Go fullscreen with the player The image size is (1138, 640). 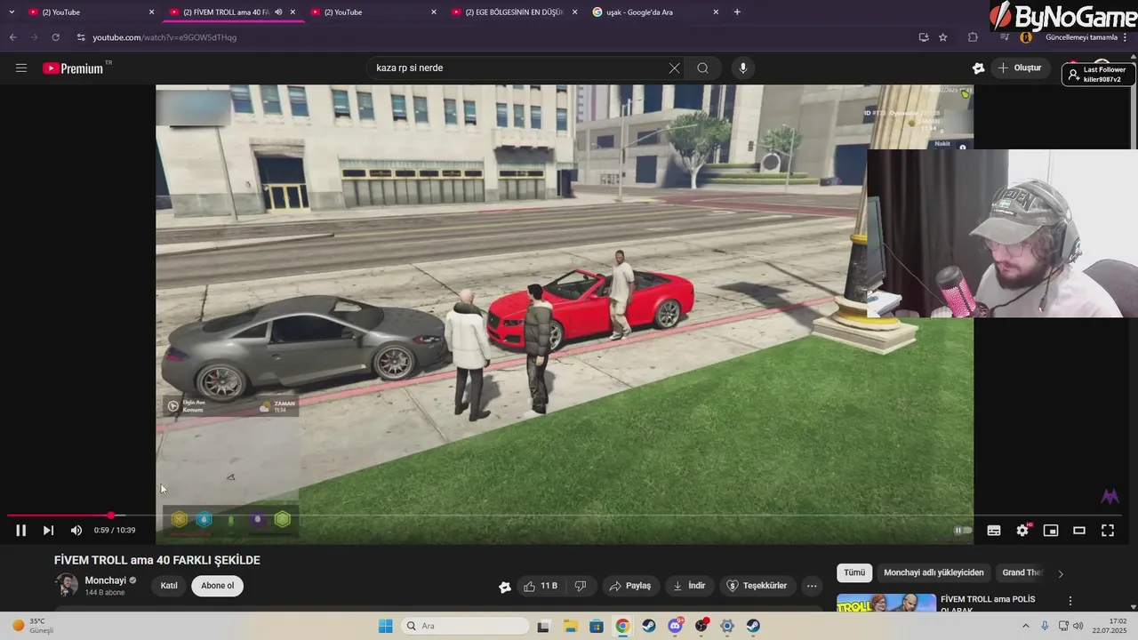click(1108, 531)
